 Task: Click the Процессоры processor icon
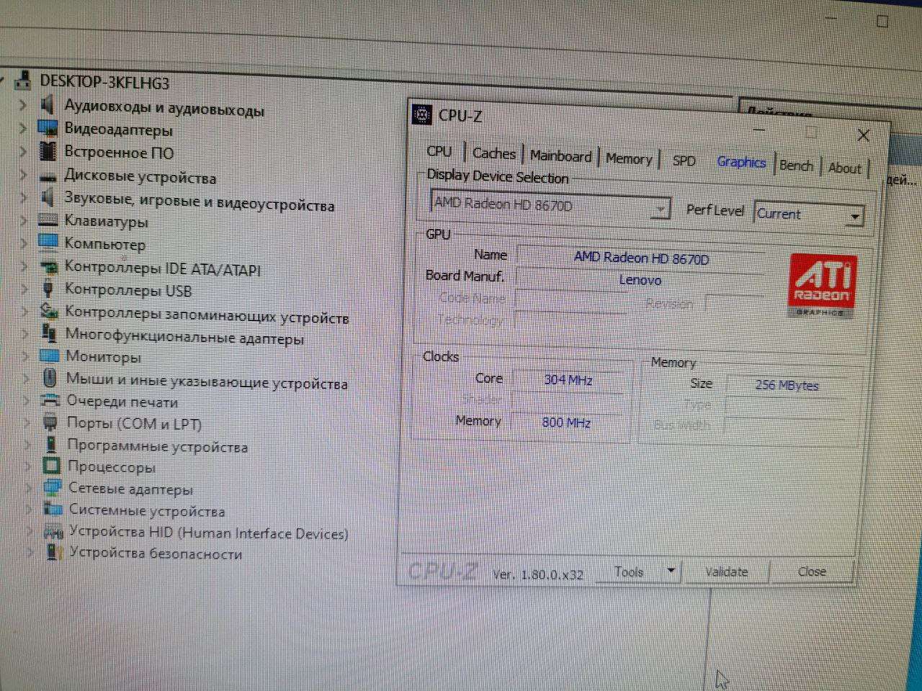[x=51, y=466]
